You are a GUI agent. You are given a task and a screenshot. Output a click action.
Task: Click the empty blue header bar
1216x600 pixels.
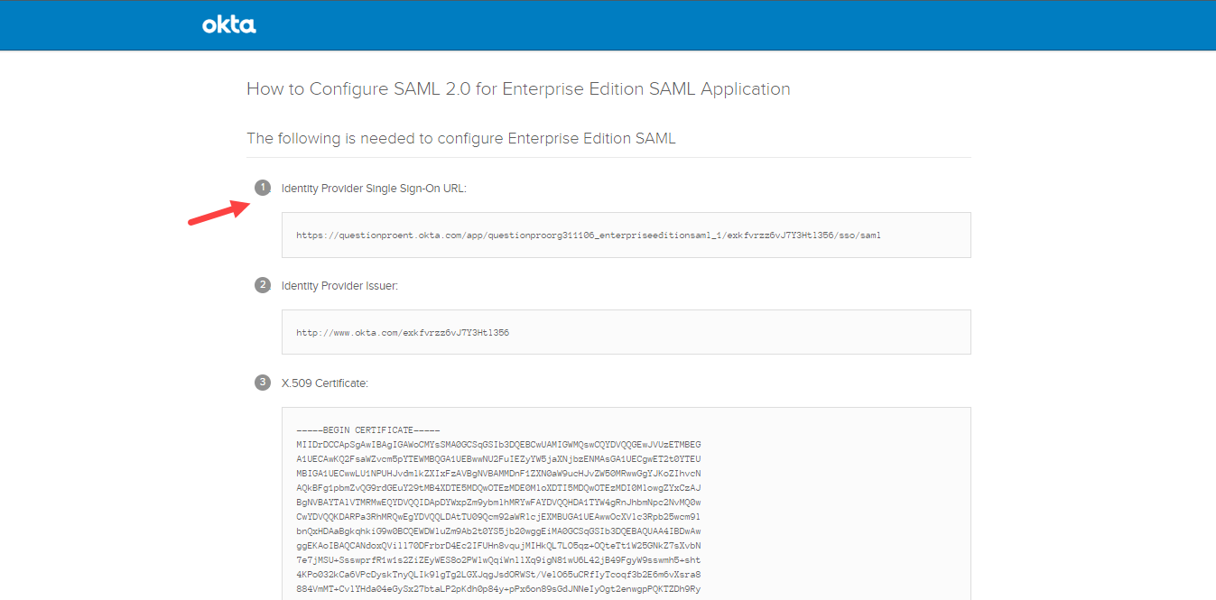722,25
